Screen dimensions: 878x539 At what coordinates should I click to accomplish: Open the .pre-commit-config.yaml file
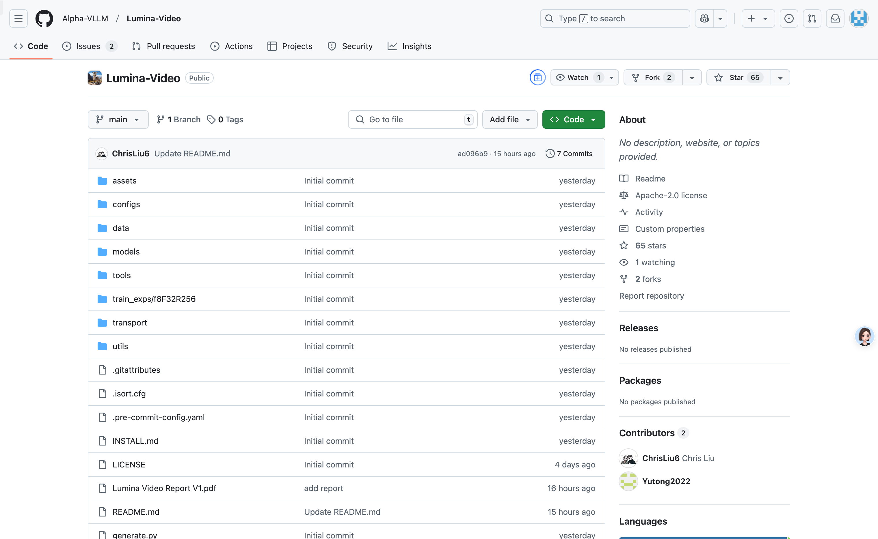point(158,418)
